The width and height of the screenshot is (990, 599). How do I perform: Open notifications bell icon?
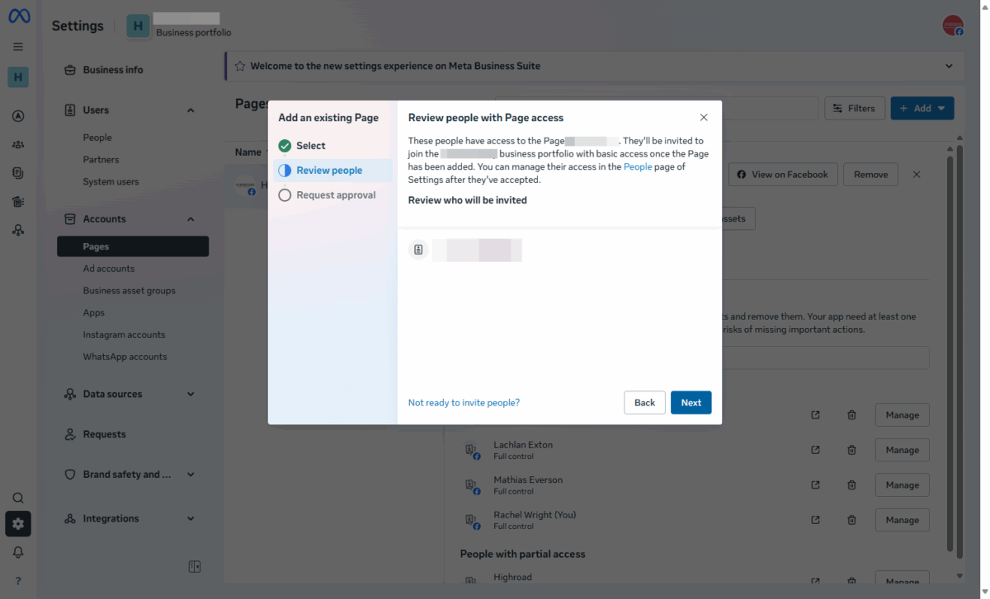[18, 552]
